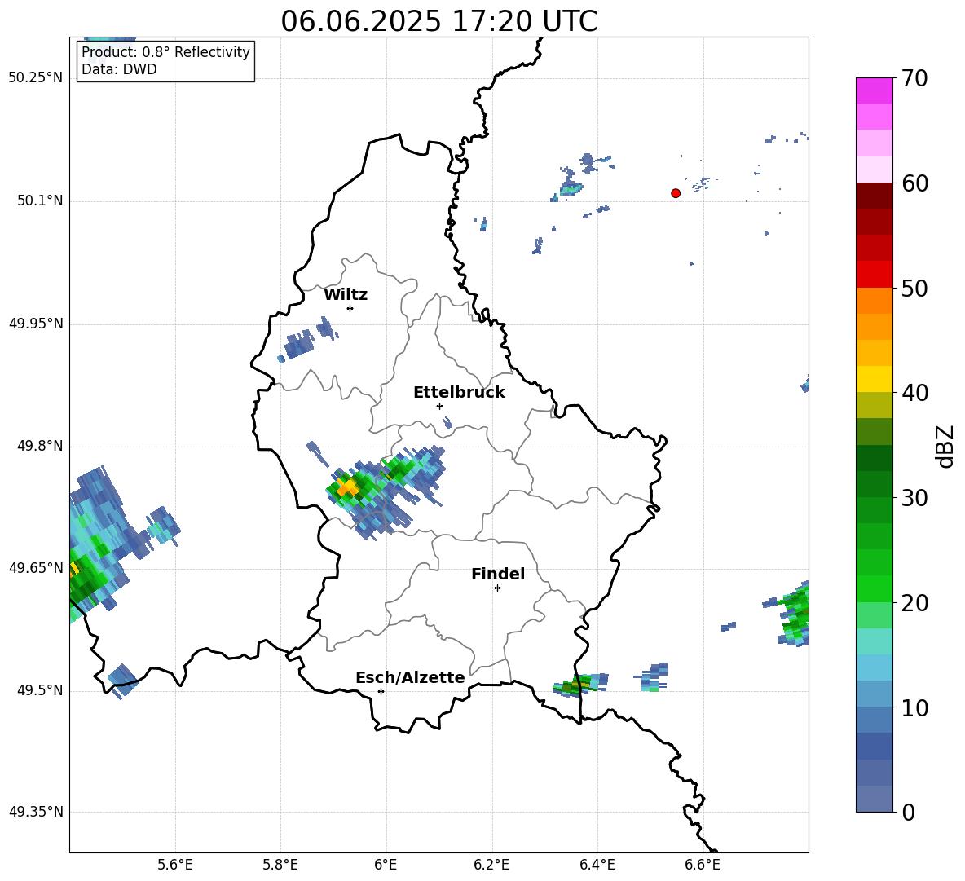Click the Wiltz station cross marker
Image resolution: width=965 pixels, height=881 pixels.
pyautogui.click(x=350, y=308)
